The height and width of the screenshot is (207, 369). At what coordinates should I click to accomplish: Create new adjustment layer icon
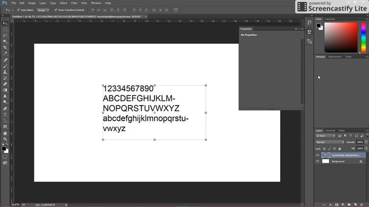(x=343, y=205)
